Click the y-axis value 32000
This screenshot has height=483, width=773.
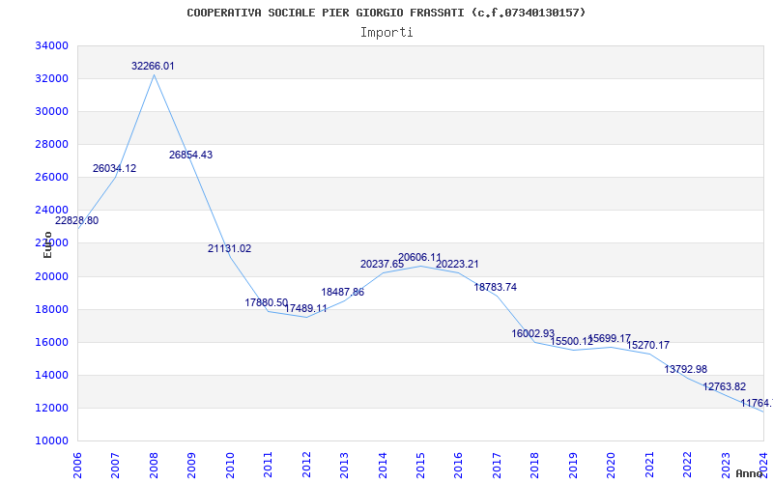pos(51,79)
